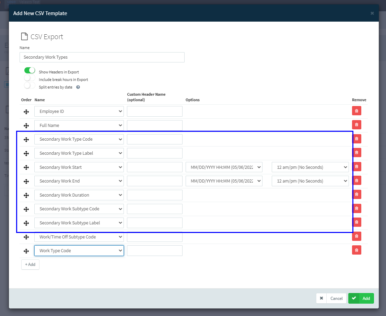Grab the move handle for Employee ID
Image resolution: width=386 pixels, height=316 pixels.
[x=26, y=112]
